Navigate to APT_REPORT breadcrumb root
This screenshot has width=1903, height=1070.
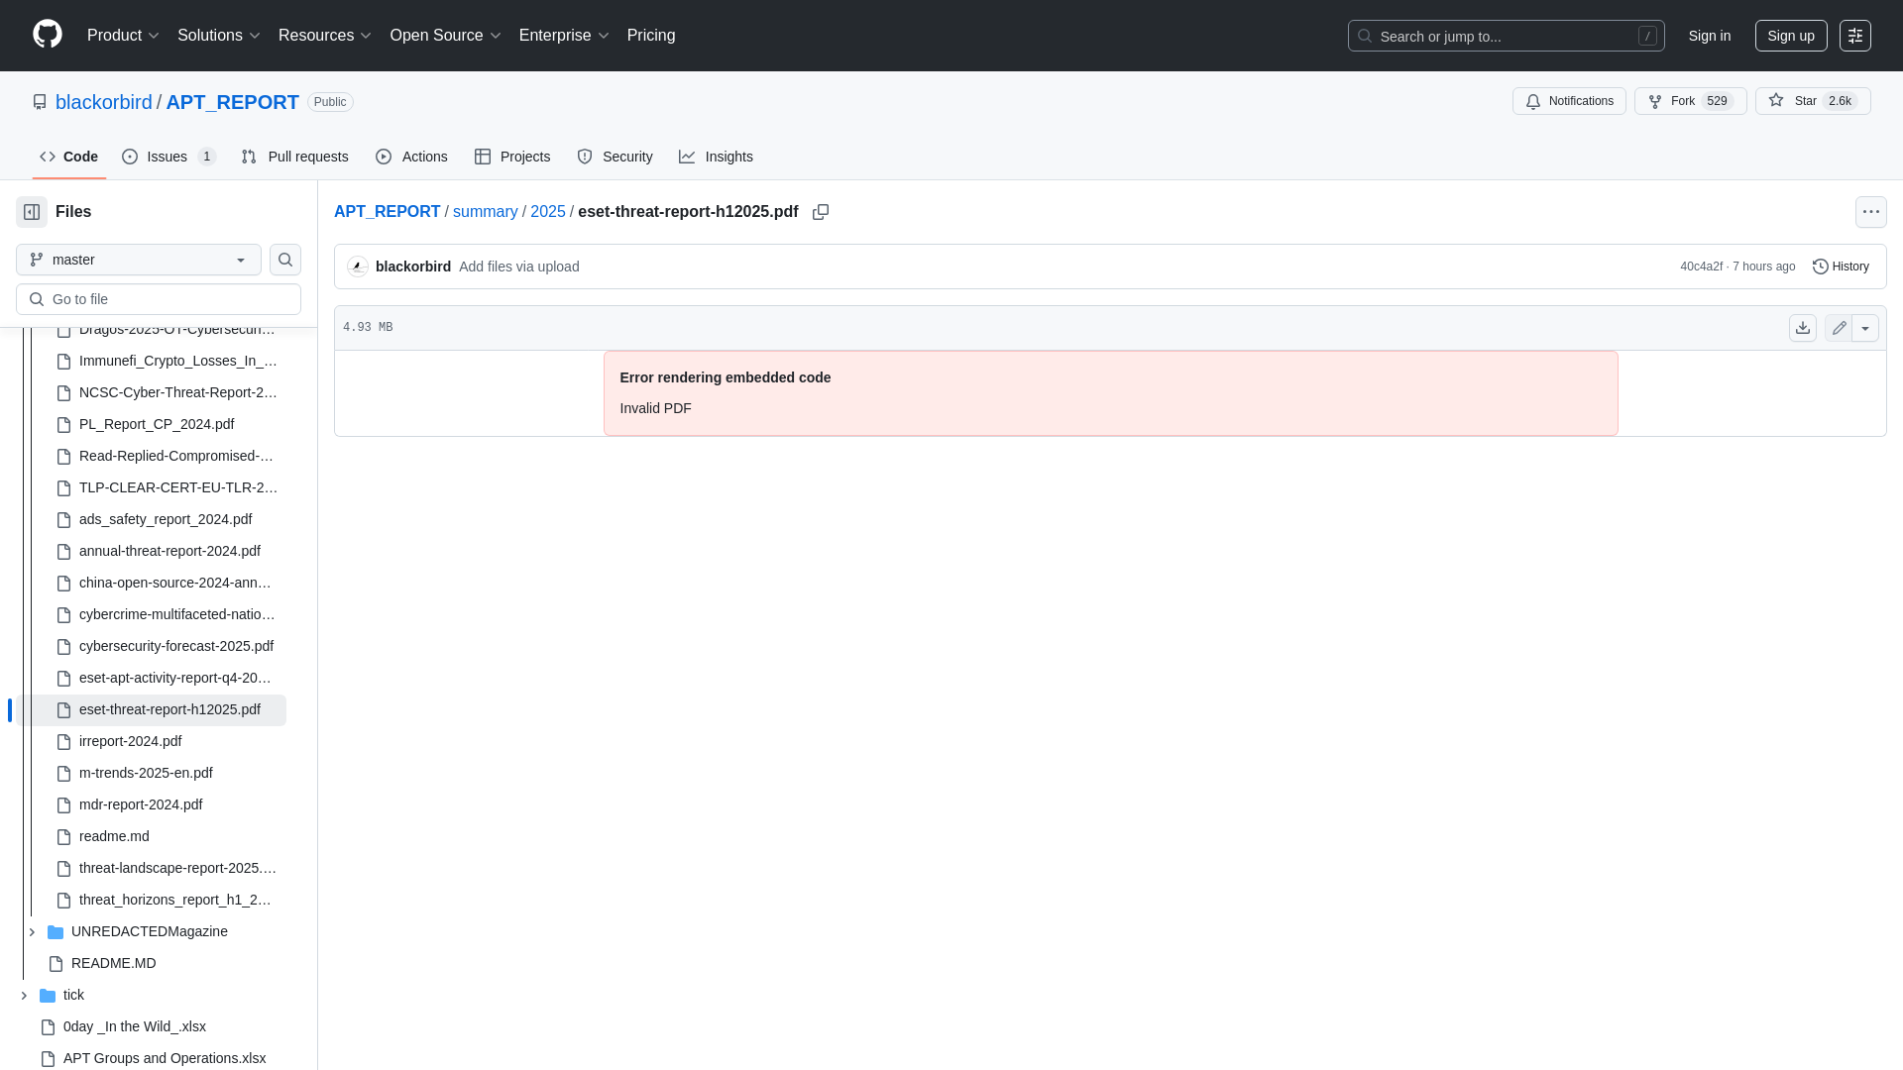[x=387, y=212]
